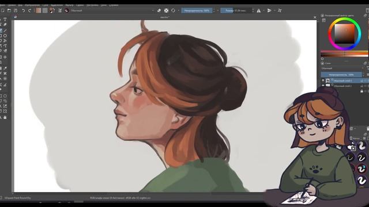369x207 pixels.
Task: Toggle preserve alpha
Action: click(x=166, y=10)
